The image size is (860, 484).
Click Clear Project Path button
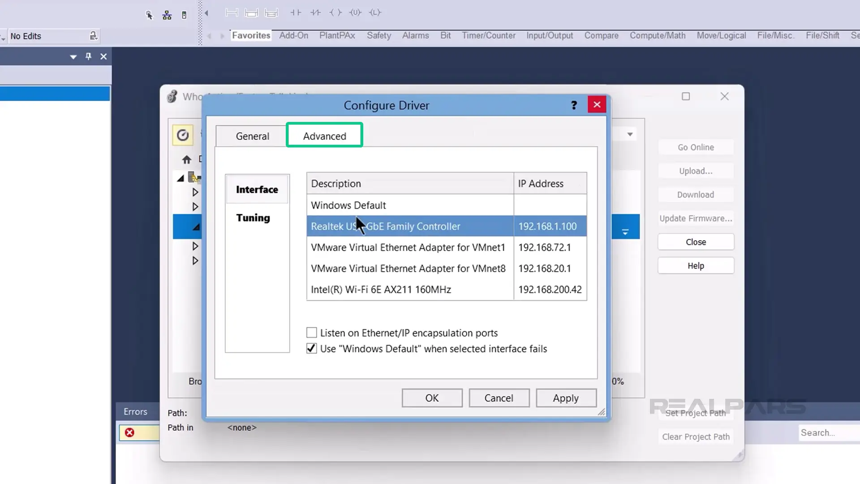[696, 437]
